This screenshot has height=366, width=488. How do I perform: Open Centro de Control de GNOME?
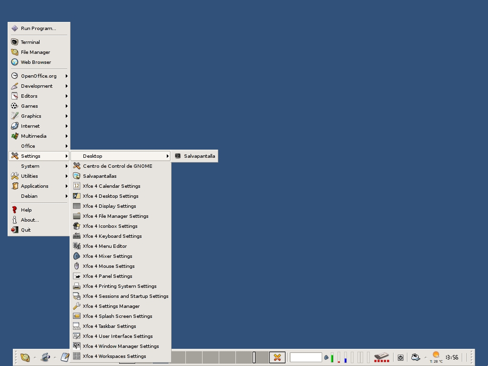121,166
